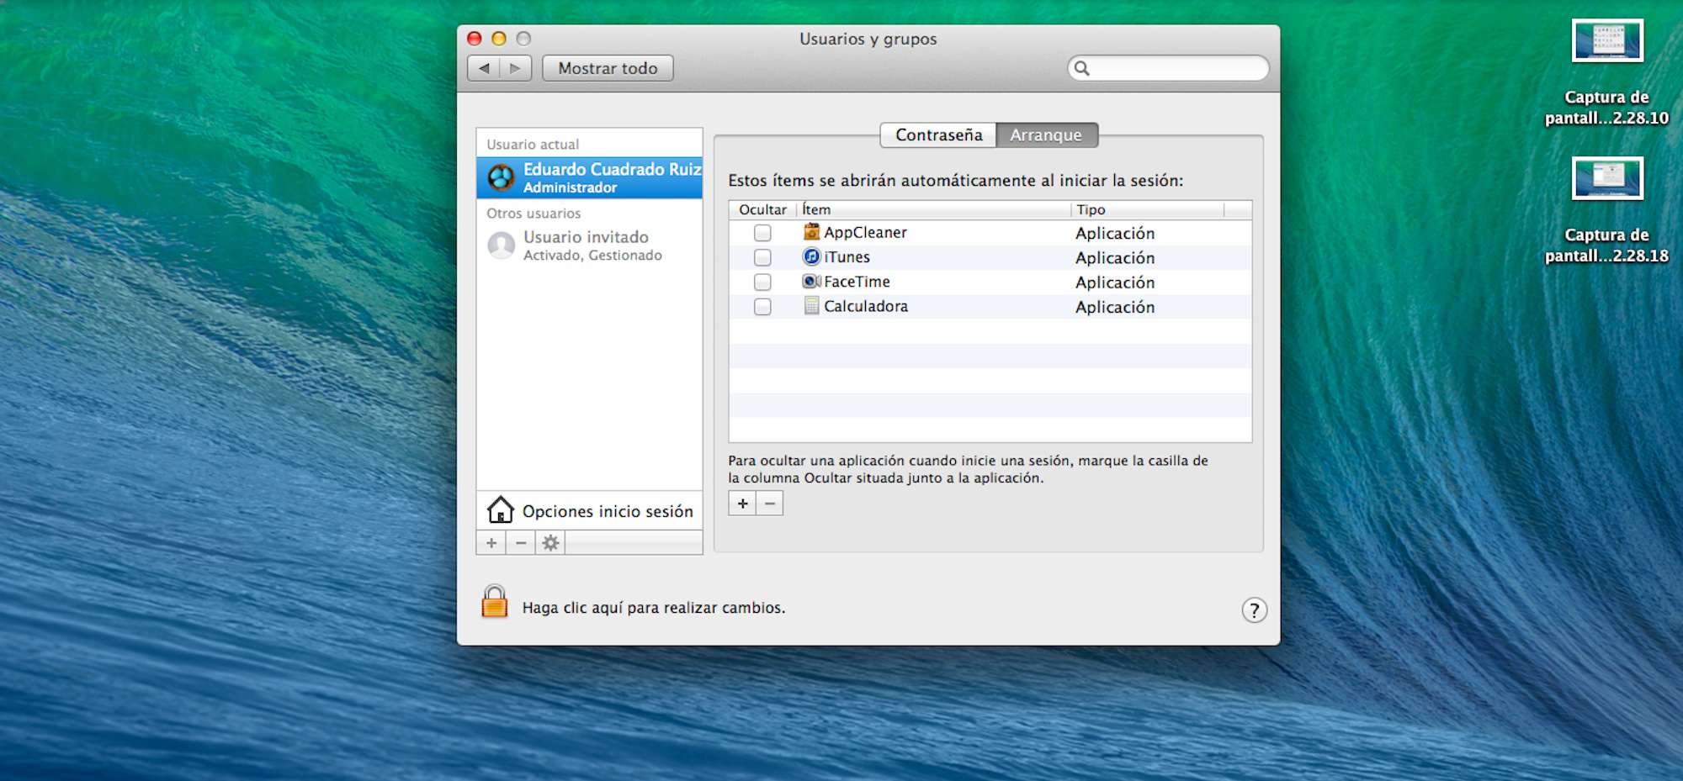Image resolution: width=1683 pixels, height=781 pixels.
Task: Close the Usuarios y grupos window
Action: tap(475, 39)
